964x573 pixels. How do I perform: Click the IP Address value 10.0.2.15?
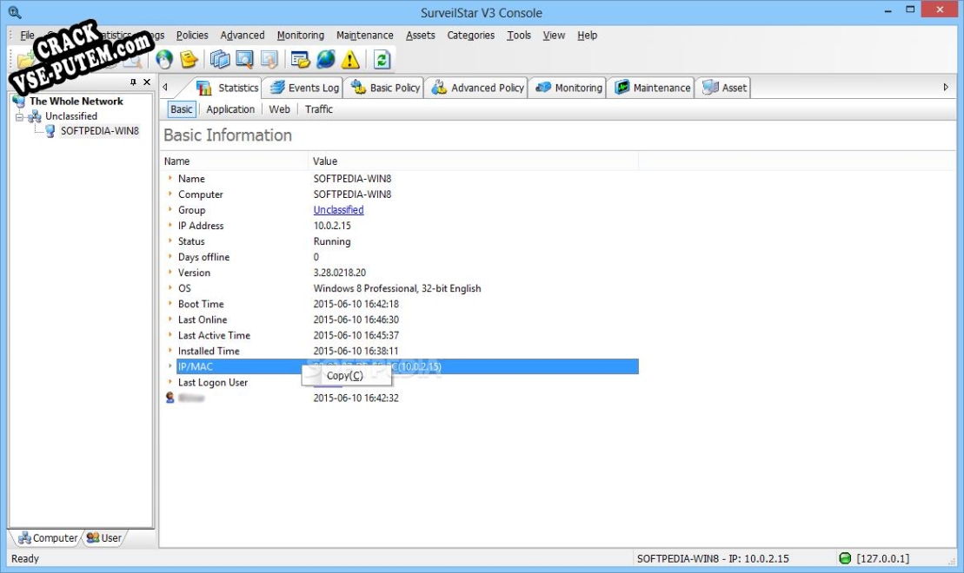(x=332, y=226)
